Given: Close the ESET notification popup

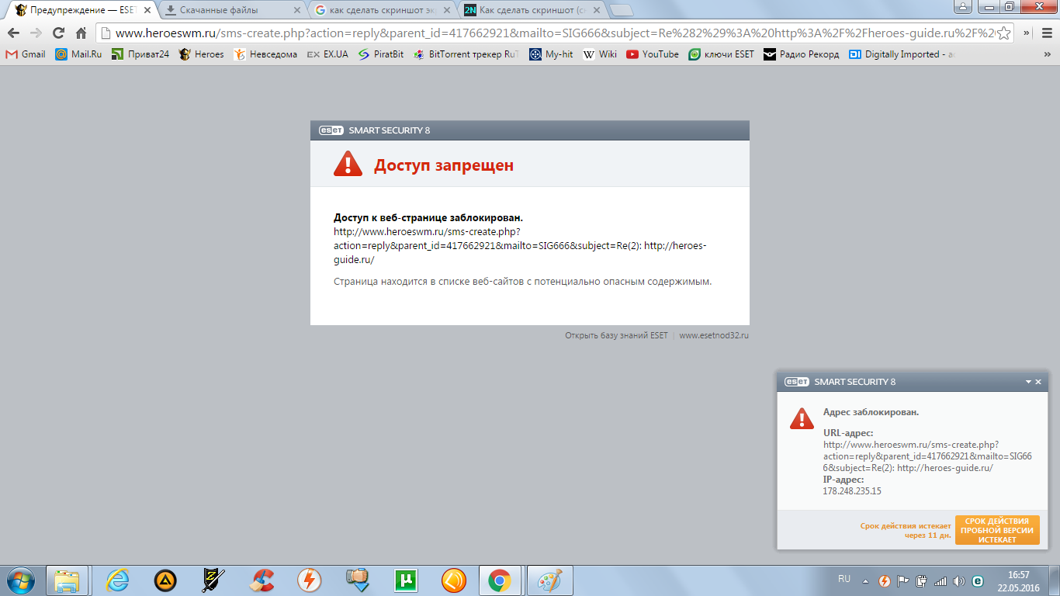Looking at the screenshot, I should coord(1039,382).
